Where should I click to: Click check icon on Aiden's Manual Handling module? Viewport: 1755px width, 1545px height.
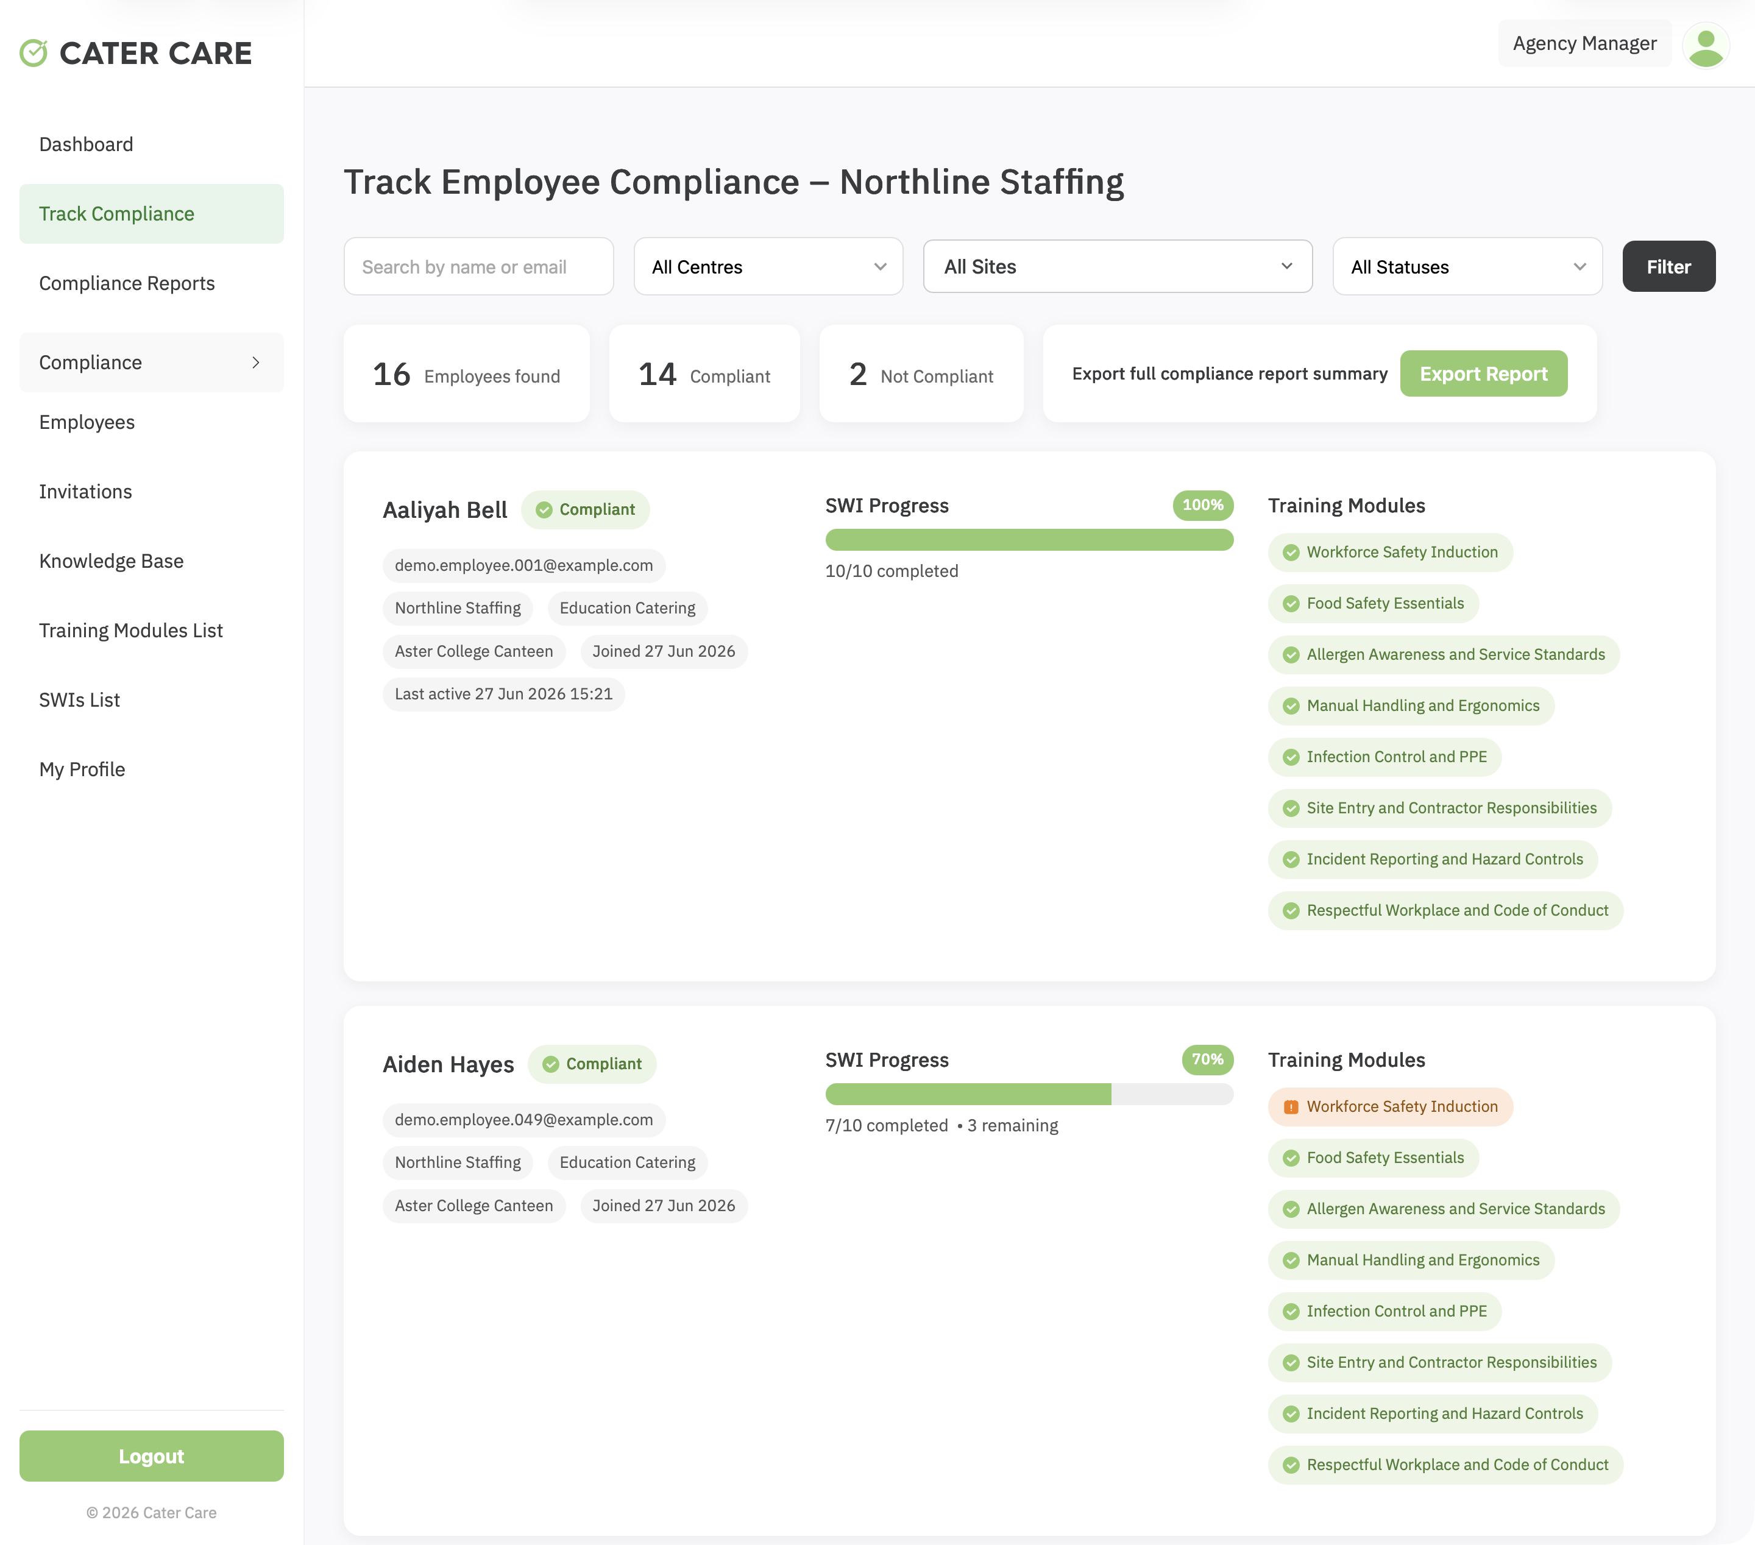coord(1291,1261)
